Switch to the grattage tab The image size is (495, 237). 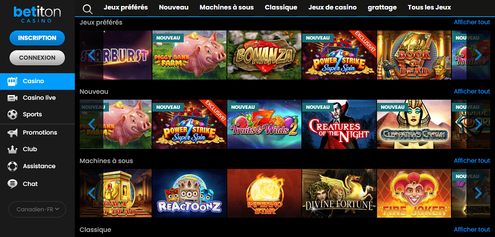(x=382, y=7)
